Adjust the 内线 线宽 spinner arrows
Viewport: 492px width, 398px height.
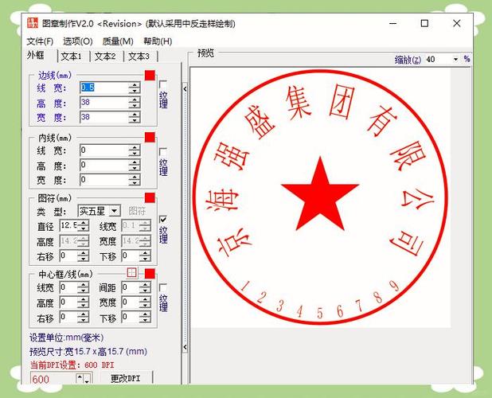click(135, 150)
